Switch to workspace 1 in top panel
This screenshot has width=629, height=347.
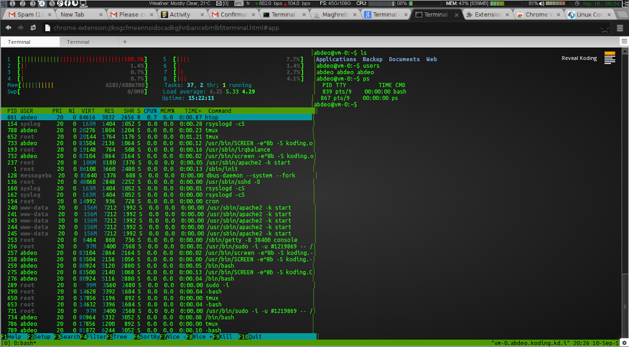pyautogui.click(x=13, y=3)
